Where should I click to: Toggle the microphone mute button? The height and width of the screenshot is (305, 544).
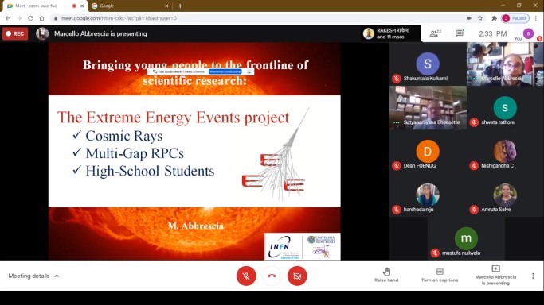coord(246,276)
